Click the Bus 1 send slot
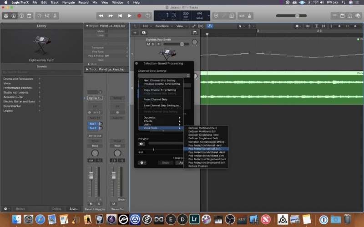Image resolution: width=364 pixels, height=227 pixels. point(93,124)
